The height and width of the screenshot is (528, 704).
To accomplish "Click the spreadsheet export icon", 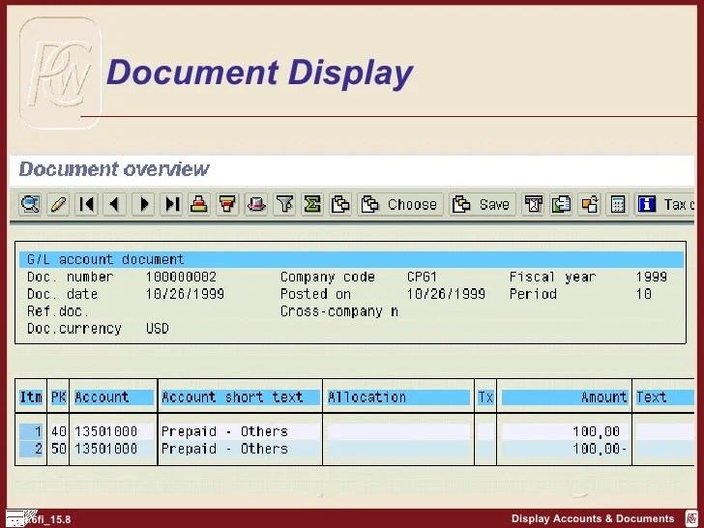I will pyautogui.click(x=561, y=204).
